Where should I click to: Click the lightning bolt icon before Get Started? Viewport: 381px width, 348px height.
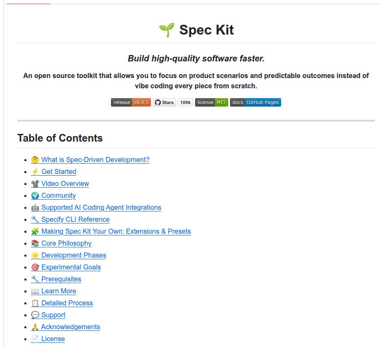(35, 172)
